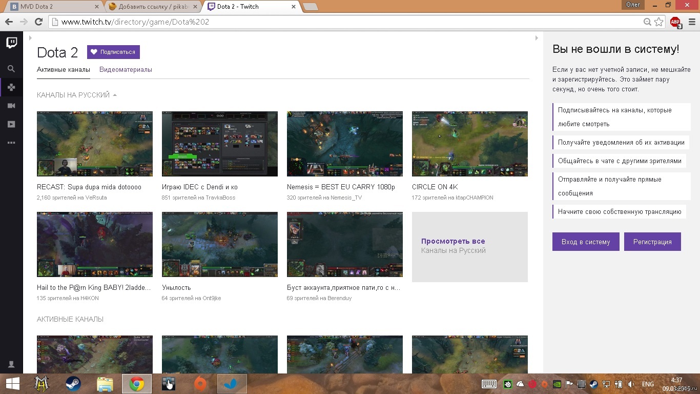Open the Windows Start button
Viewport: 700px width, 394px height.
pyautogui.click(x=13, y=384)
